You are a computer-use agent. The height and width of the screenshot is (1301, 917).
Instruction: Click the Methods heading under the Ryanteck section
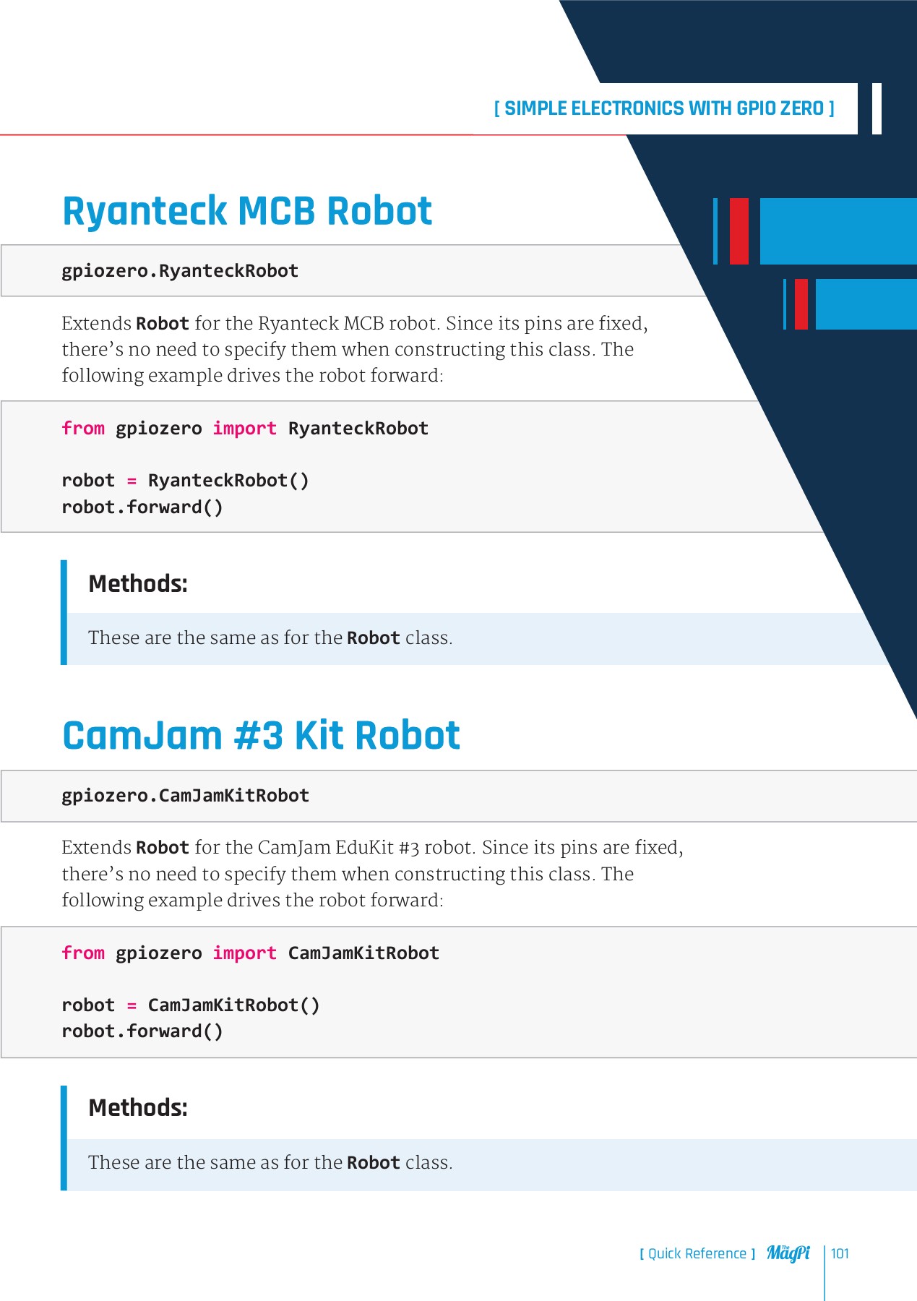point(138,583)
